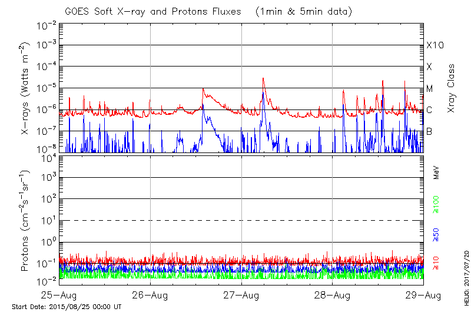Screen dimensions: 471x312
Task: Click the 'Xray Class' vertical axis label
Action: (x=452, y=88)
